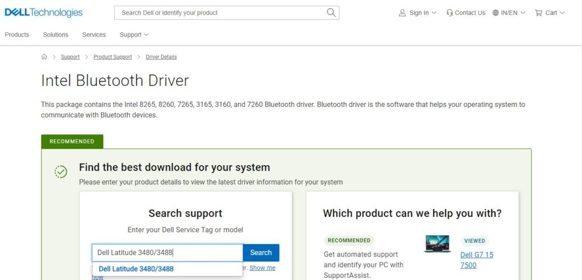The image size is (582, 280).
Task: Go to home via breadcrumb house icon
Action: pos(44,57)
